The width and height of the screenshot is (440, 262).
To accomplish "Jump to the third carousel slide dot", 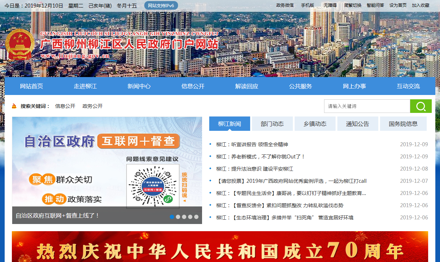I will pyautogui.click(x=184, y=217).
